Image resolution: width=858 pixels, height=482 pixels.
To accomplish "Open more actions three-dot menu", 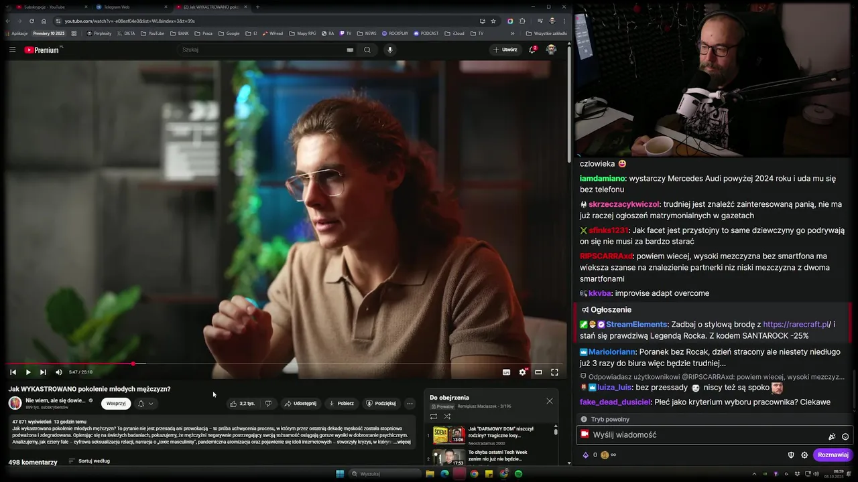I will pos(410,404).
